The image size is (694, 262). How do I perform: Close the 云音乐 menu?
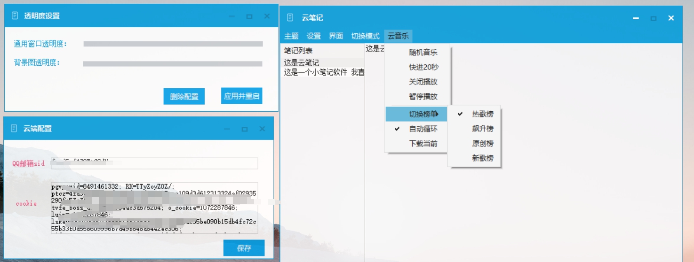(x=398, y=36)
